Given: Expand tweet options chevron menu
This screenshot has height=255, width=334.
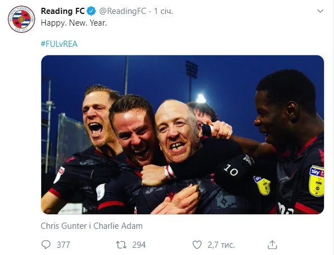Looking at the screenshot, I should point(320,11).
